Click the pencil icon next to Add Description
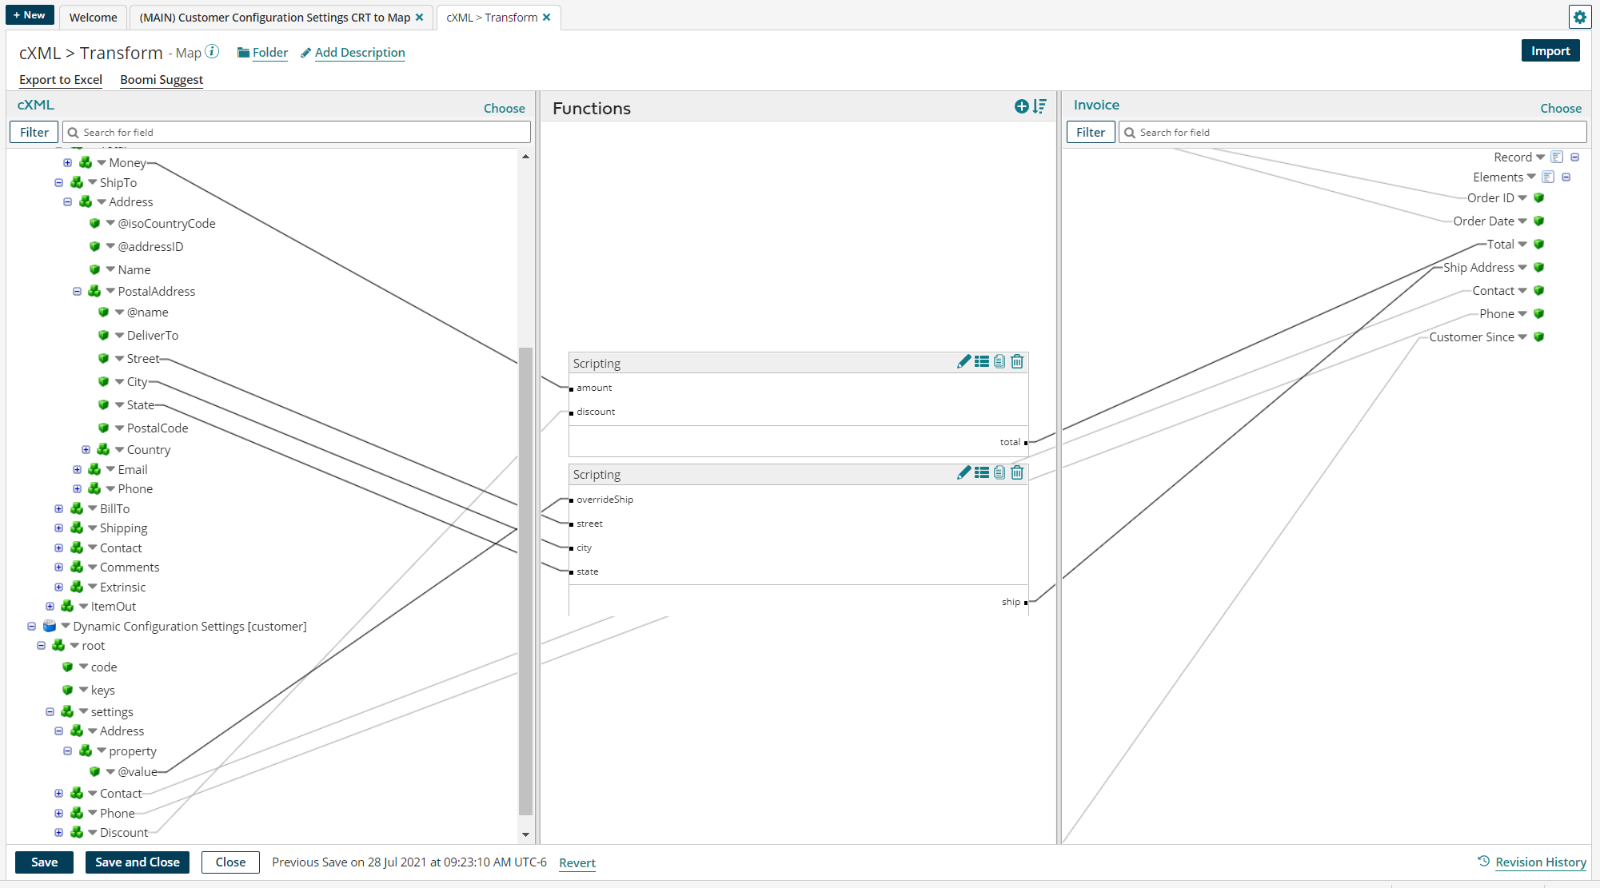This screenshot has width=1600, height=888. point(306,52)
